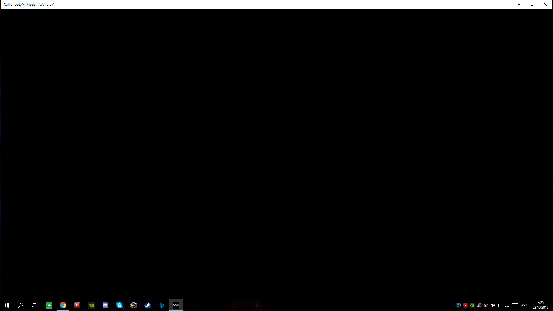This screenshot has height=311, width=553.
Task: Open the Rubik's cube app icon
Action: (134, 305)
